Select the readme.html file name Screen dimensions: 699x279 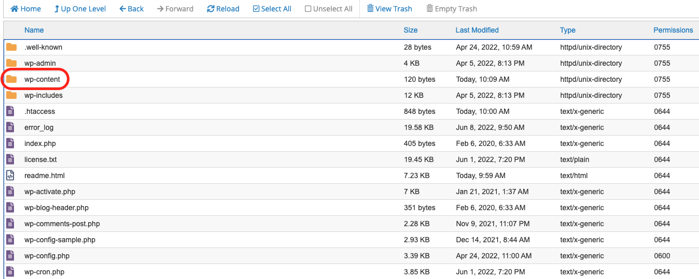coord(45,175)
